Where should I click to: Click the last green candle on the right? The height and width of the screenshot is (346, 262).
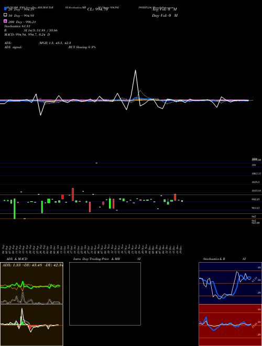click(x=182, y=201)
